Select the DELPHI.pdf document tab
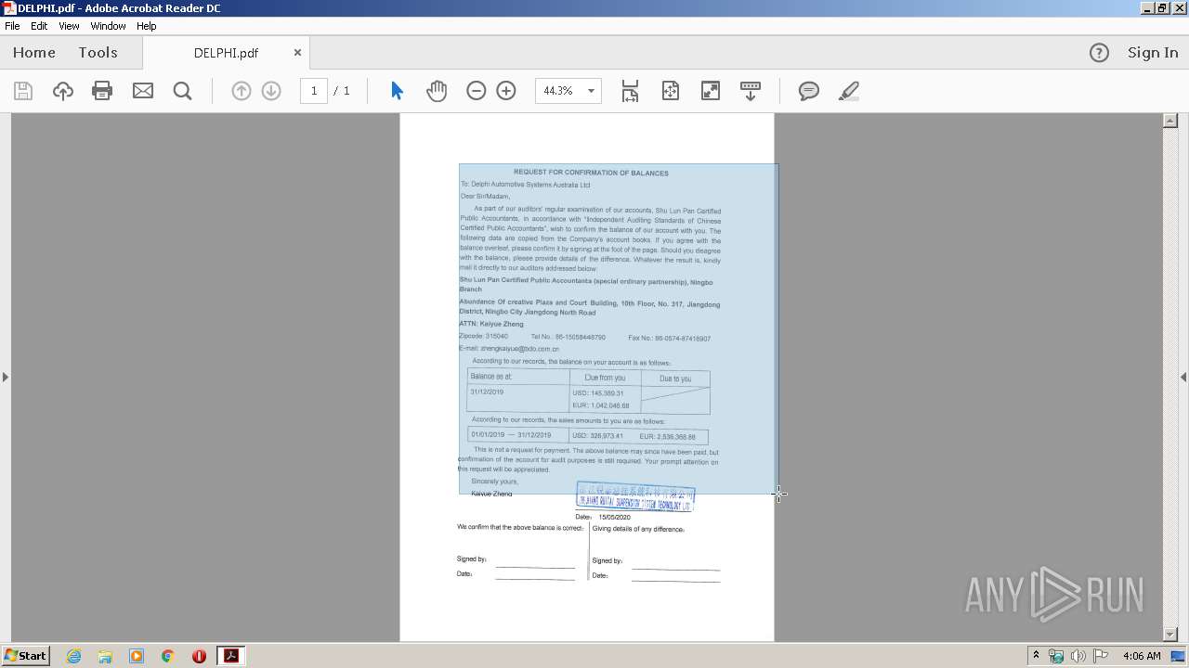This screenshot has height=668, width=1189. [x=226, y=53]
